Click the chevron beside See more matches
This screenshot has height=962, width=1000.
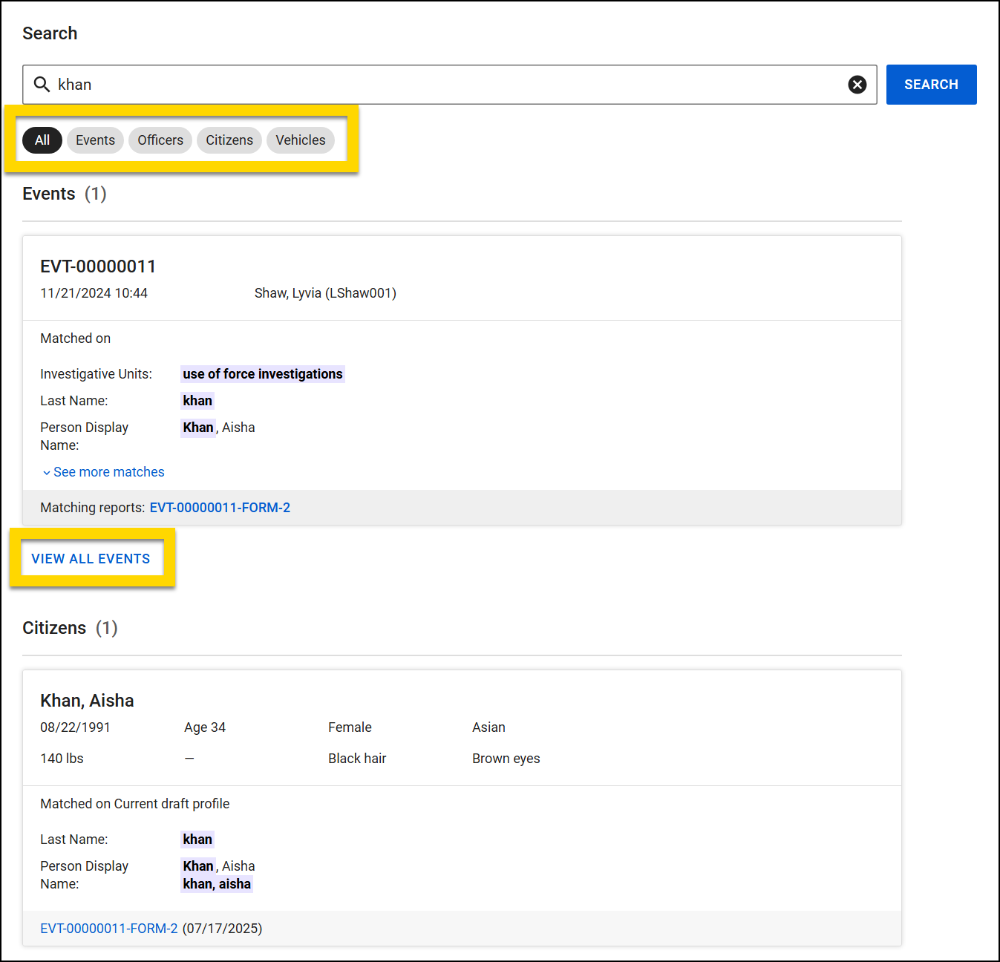pos(46,472)
